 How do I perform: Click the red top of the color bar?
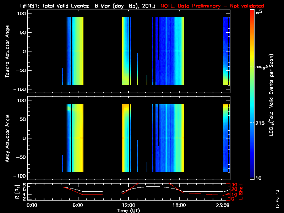tap(252, 12)
